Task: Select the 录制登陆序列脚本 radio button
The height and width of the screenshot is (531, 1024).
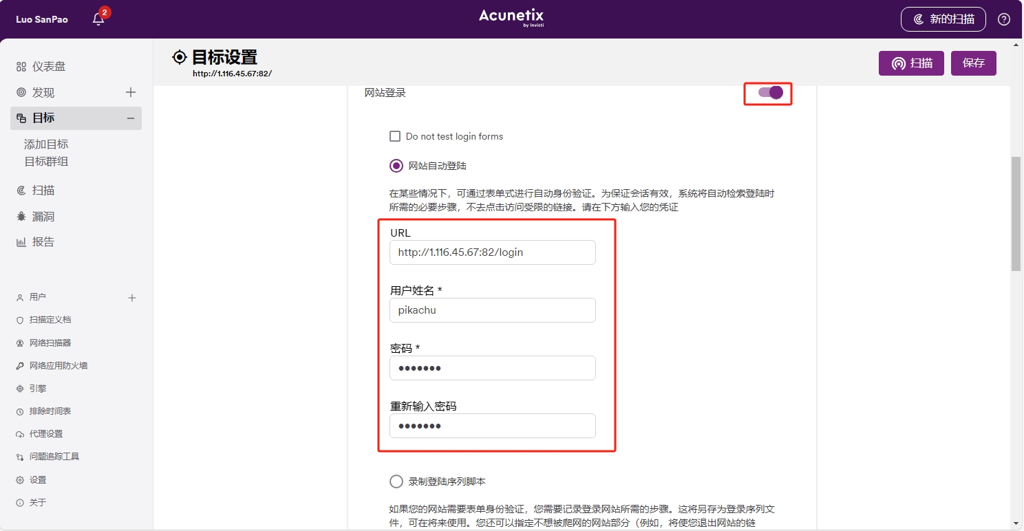Action: point(396,481)
